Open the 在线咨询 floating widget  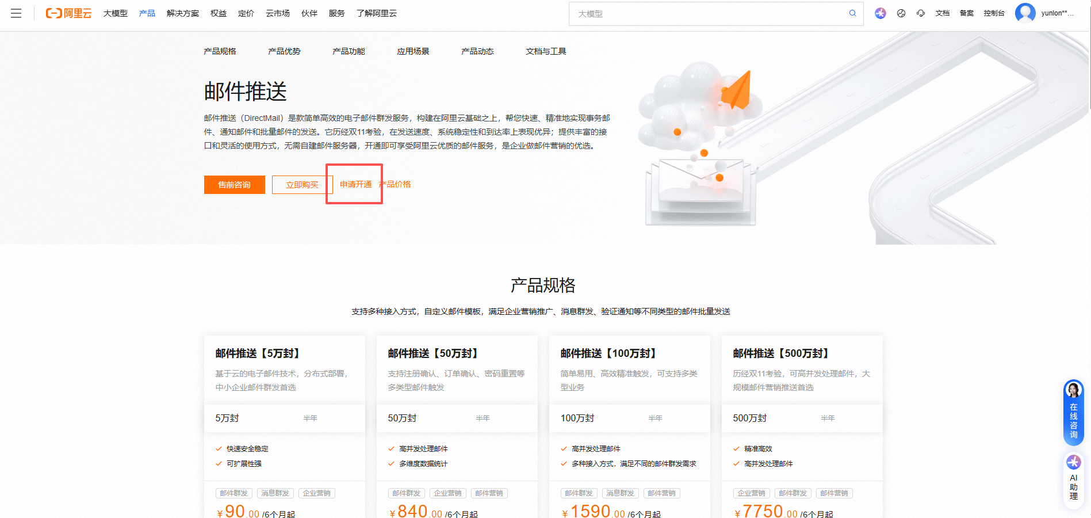click(x=1073, y=412)
